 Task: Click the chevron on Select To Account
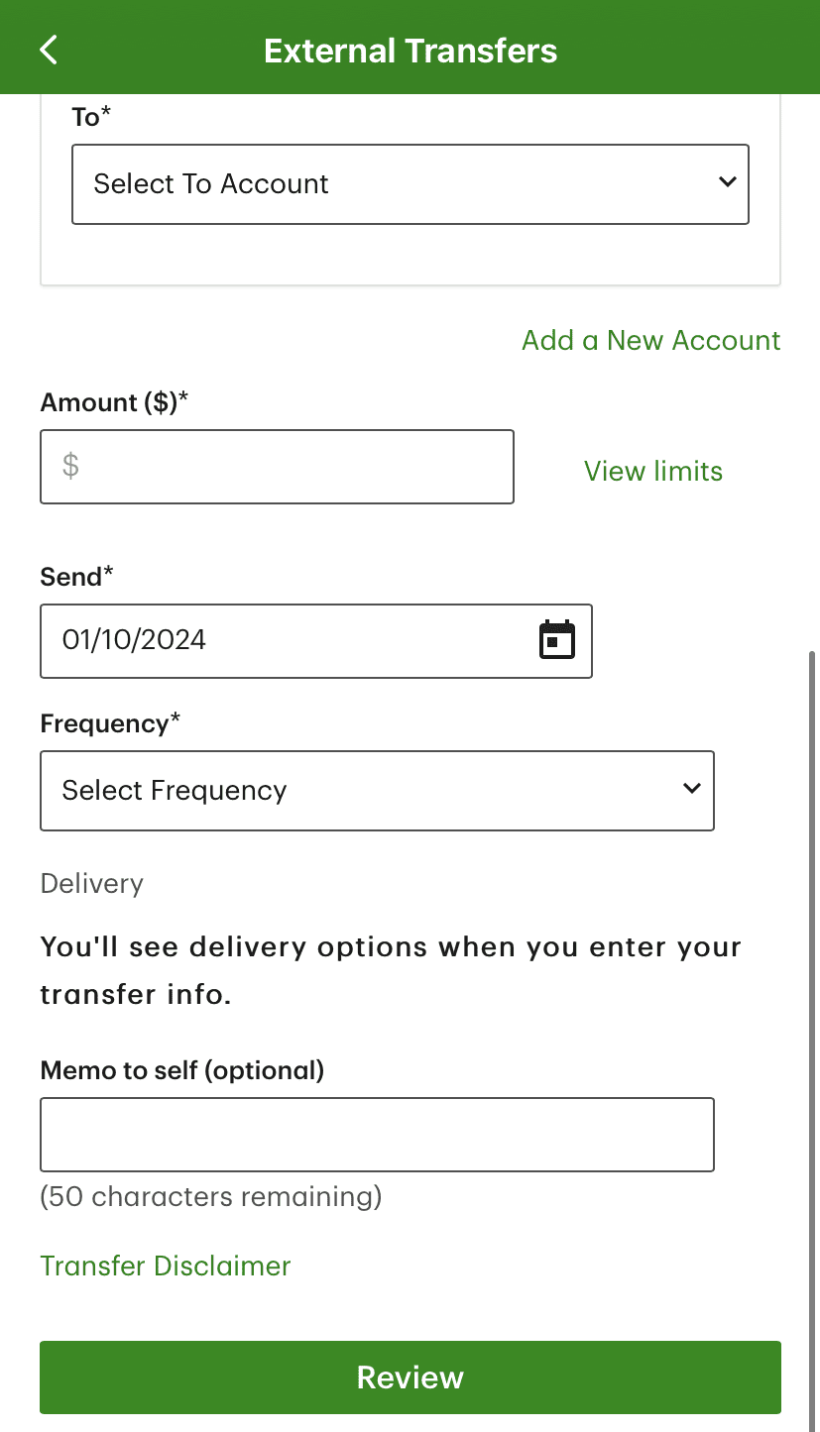point(727,183)
